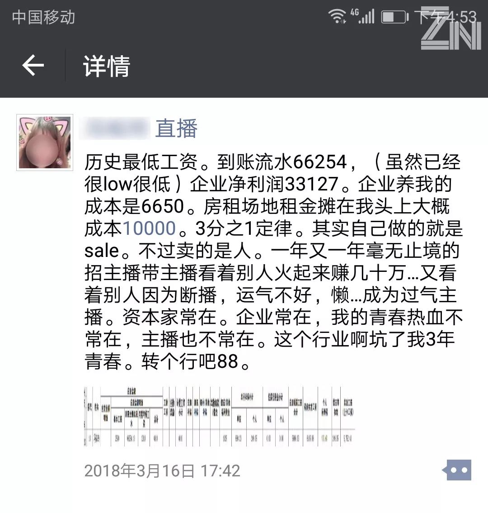The height and width of the screenshot is (513, 488).
Task: Open the blurred username ending in 直播
Action: pos(138,128)
